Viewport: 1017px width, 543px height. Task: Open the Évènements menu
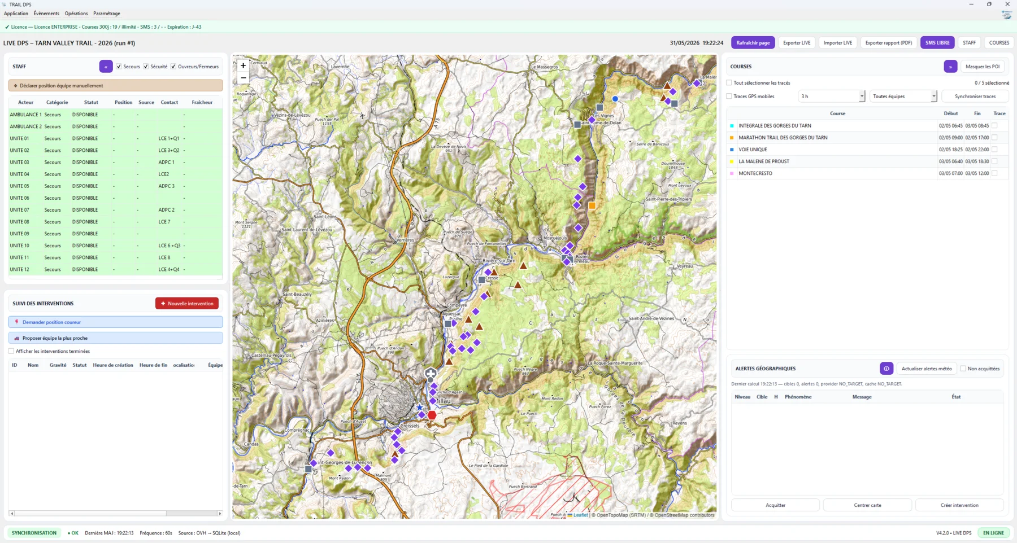tap(46, 14)
